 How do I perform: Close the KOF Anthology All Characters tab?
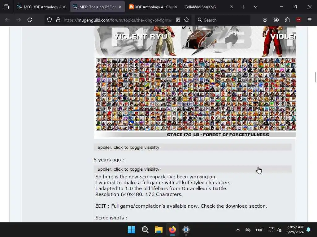pos(176,7)
